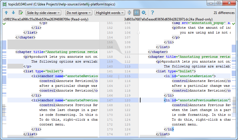Viewport: 238px width, 140px height.
Task: Click the green checkmark in left gutter
Action: pyautogui.click(x=4, y=24)
